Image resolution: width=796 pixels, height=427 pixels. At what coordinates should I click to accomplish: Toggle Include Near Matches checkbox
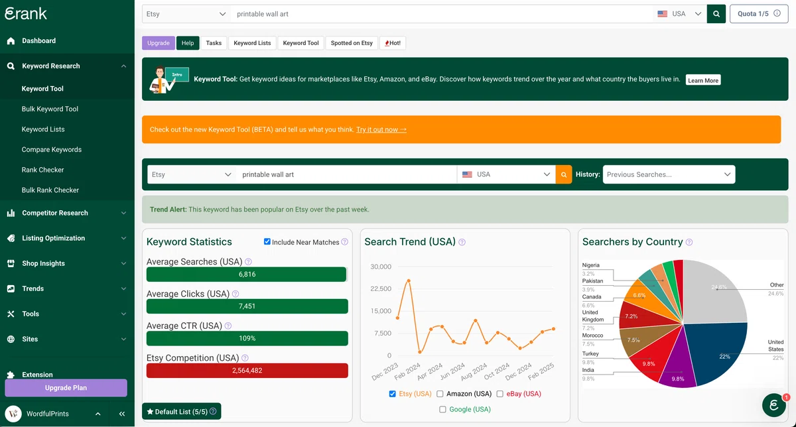pyautogui.click(x=267, y=242)
